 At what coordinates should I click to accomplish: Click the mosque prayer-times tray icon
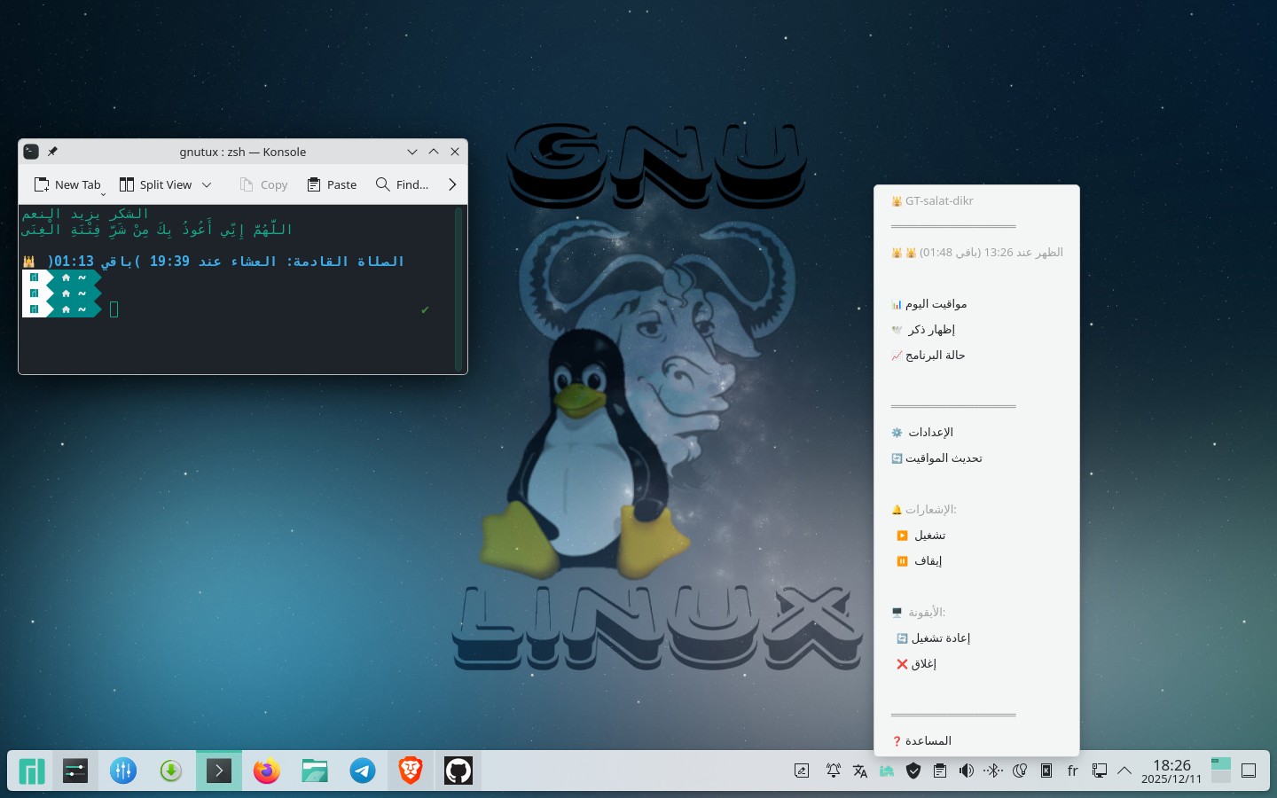(x=886, y=771)
